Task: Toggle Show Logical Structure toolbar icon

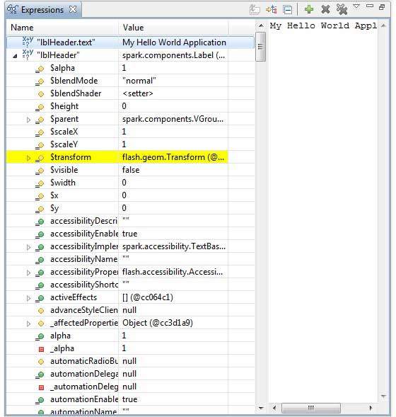Action: coord(271,10)
